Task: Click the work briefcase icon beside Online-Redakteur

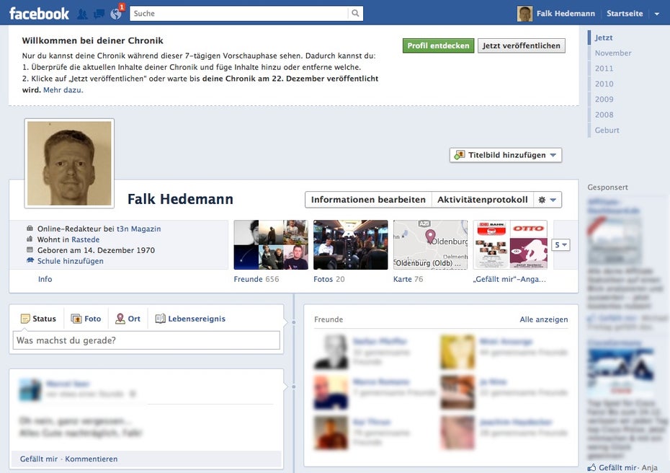Action: coord(30,229)
